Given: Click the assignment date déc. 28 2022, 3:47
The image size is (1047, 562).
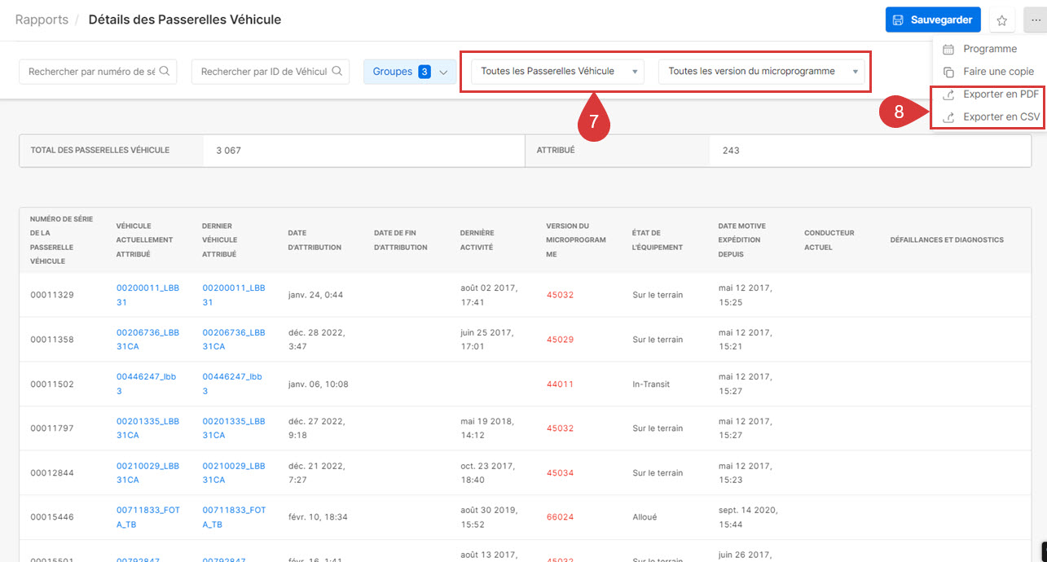Looking at the screenshot, I should [x=316, y=340].
